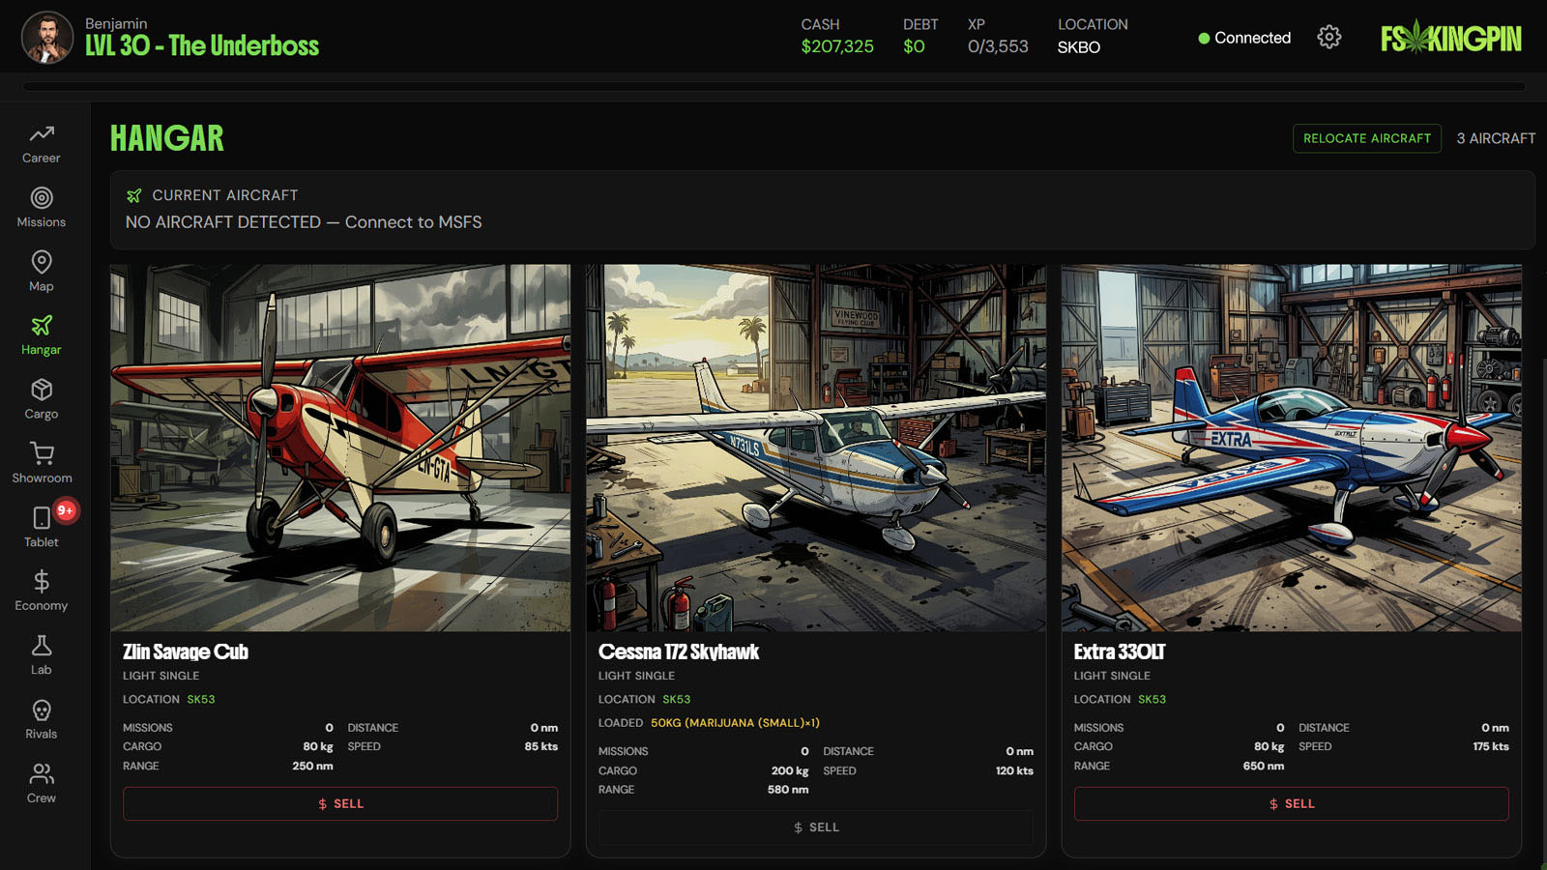
Task: Click the Extra 330LT hangar image
Action: pos(1292,449)
